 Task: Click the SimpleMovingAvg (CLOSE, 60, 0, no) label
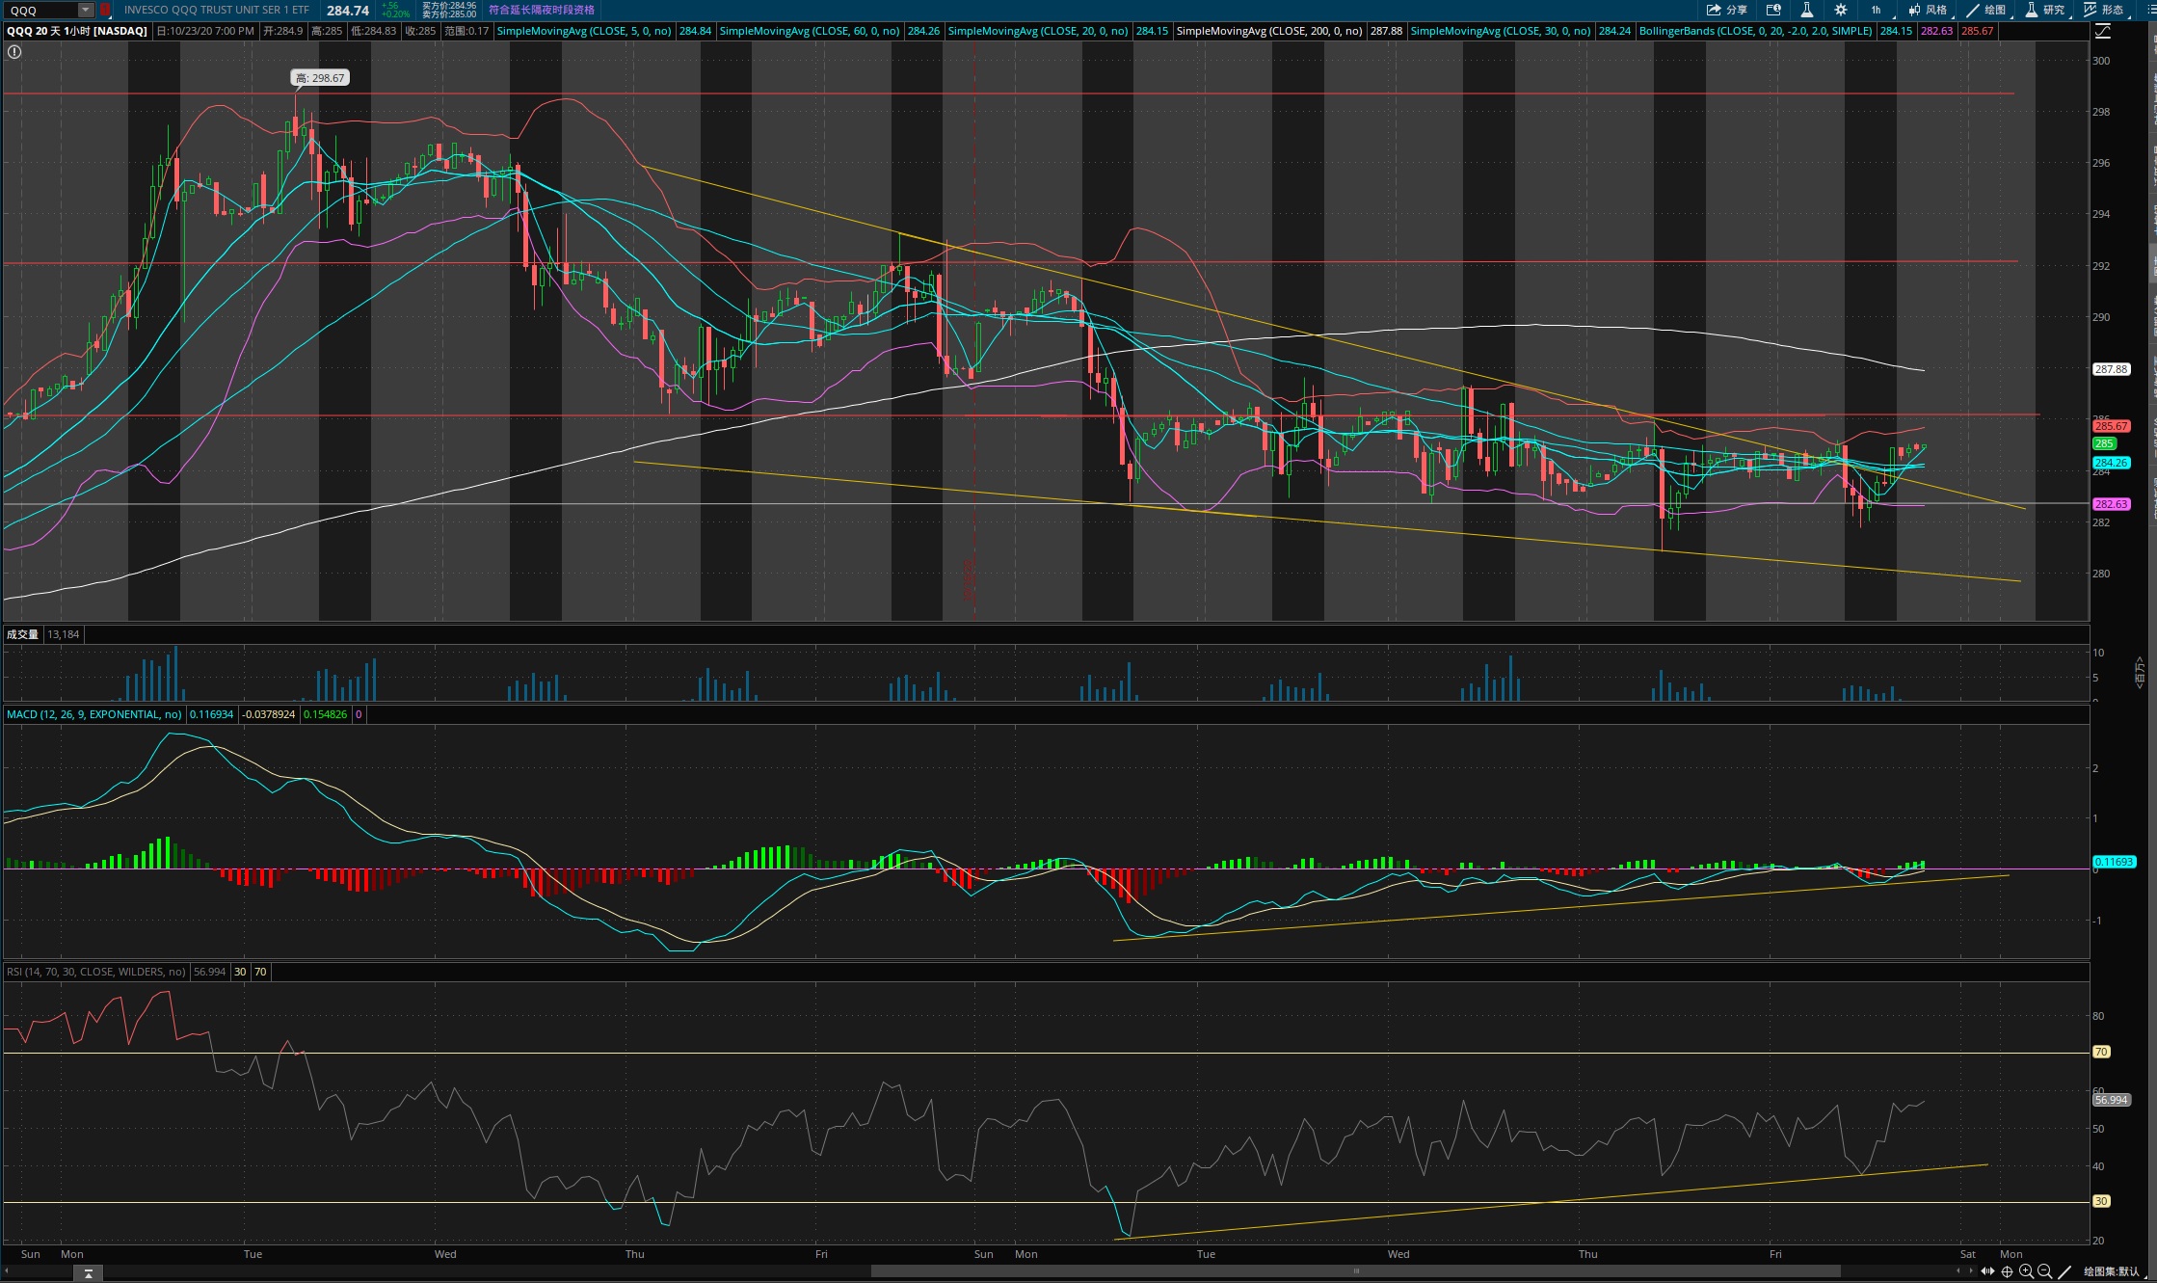[810, 31]
